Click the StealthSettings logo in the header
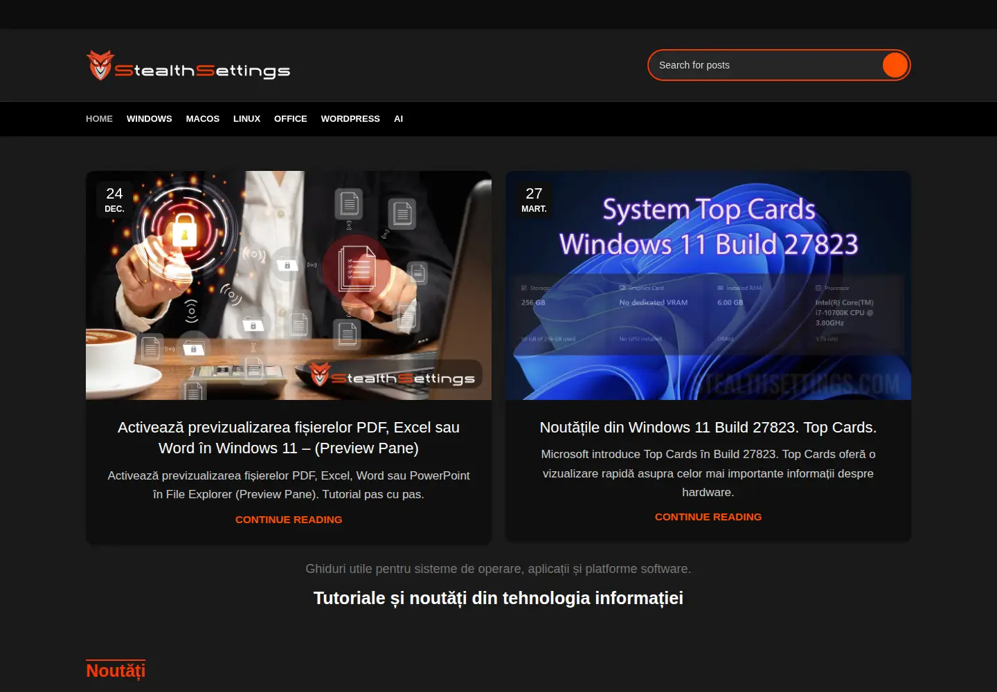Viewport: 997px width, 692px height. click(x=188, y=66)
